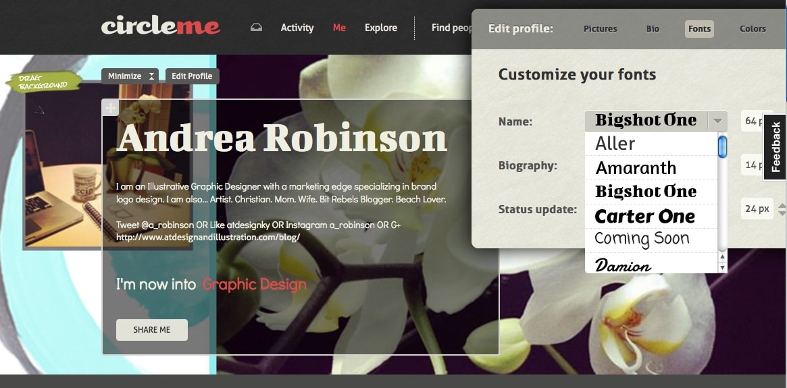Click the hourglass icon on Minimize

click(152, 76)
